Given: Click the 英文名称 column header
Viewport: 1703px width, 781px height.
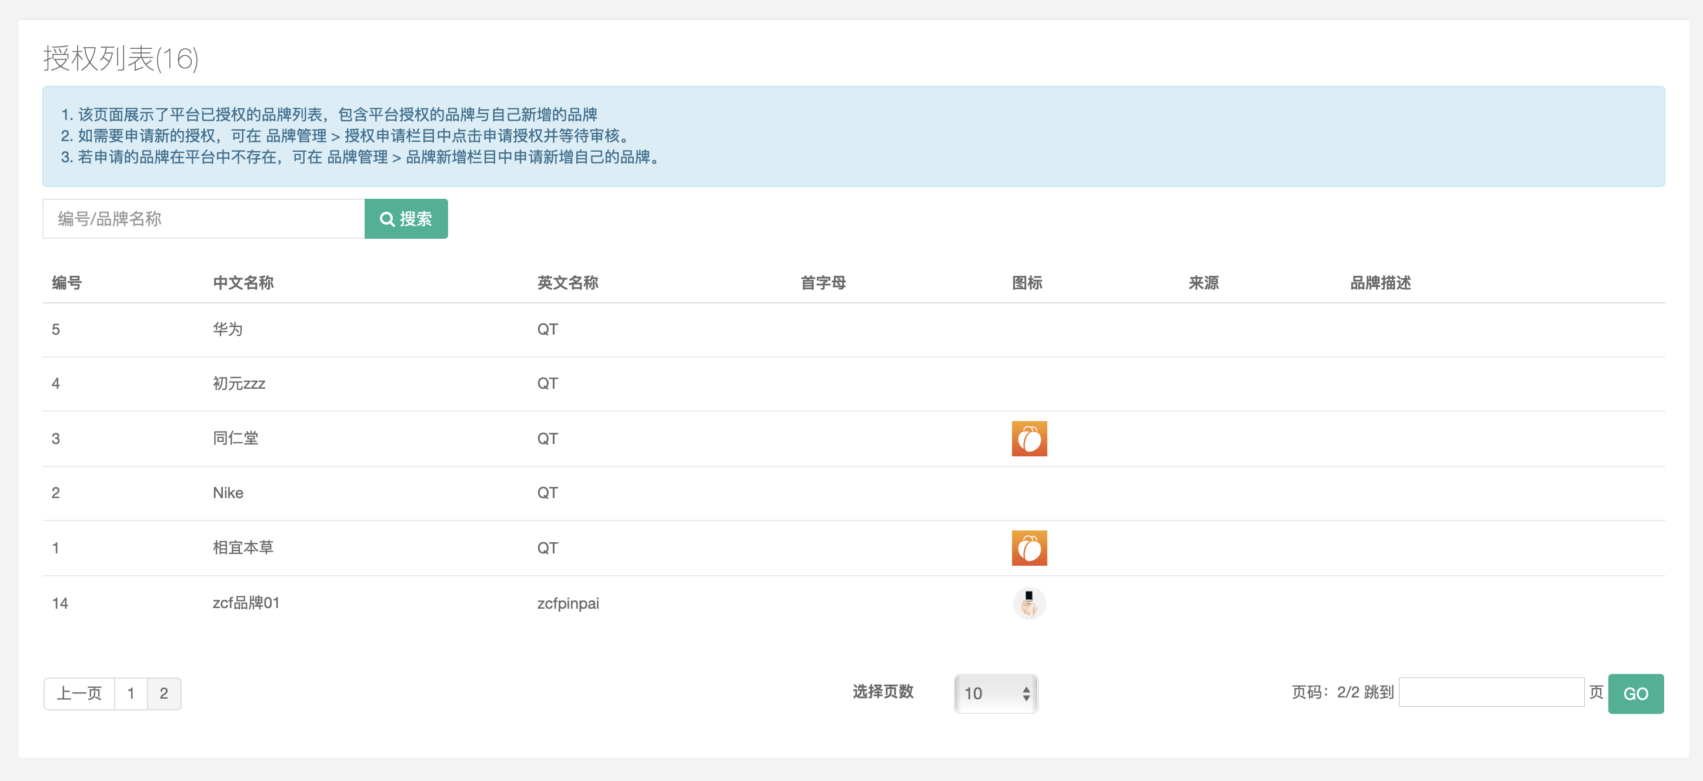Looking at the screenshot, I should (567, 283).
